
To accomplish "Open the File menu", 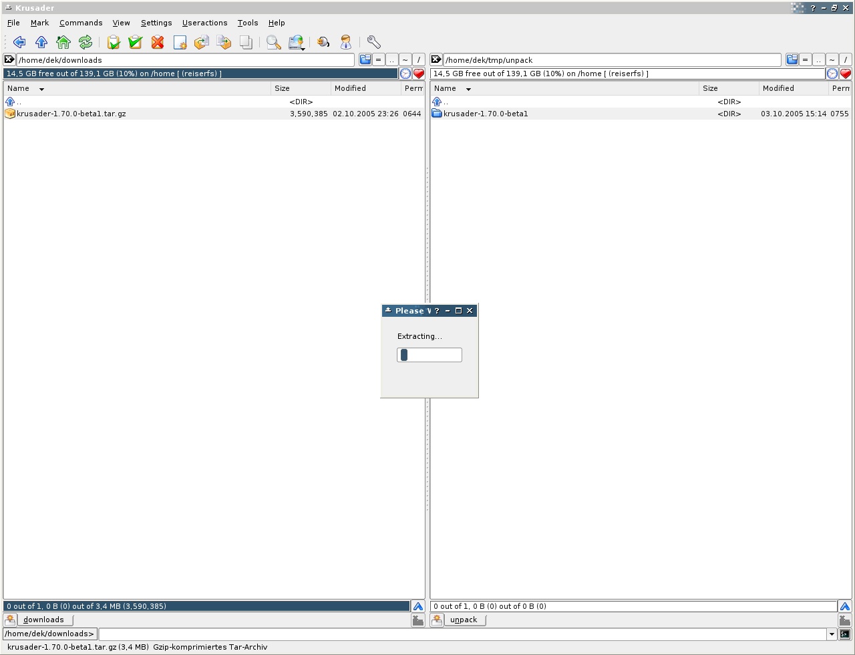I will click(13, 23).
